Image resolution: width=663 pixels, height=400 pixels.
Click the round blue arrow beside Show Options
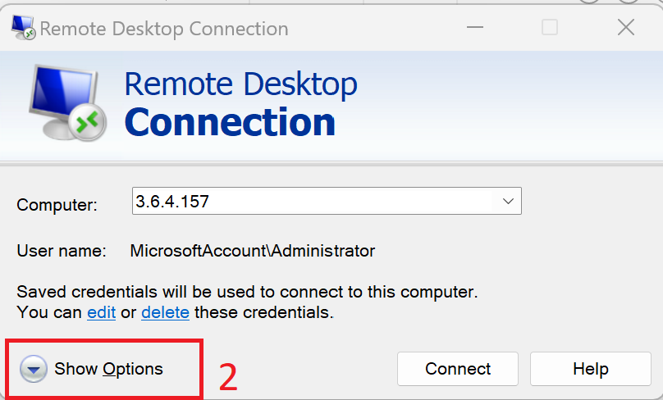(34, 369)
